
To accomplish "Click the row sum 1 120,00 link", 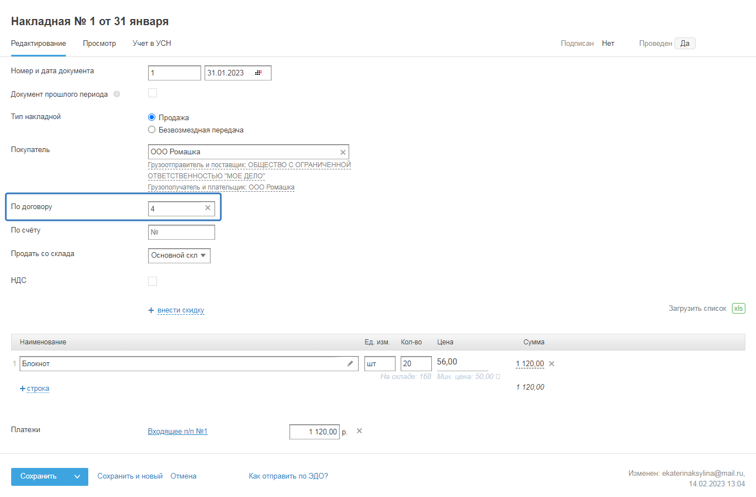I will pyautogui.click(x=530, y=364).
